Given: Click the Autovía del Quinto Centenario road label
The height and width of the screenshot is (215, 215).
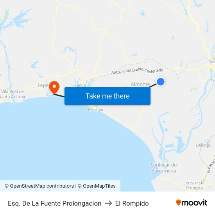Looking at the screenshot, I should coord(137,71).
